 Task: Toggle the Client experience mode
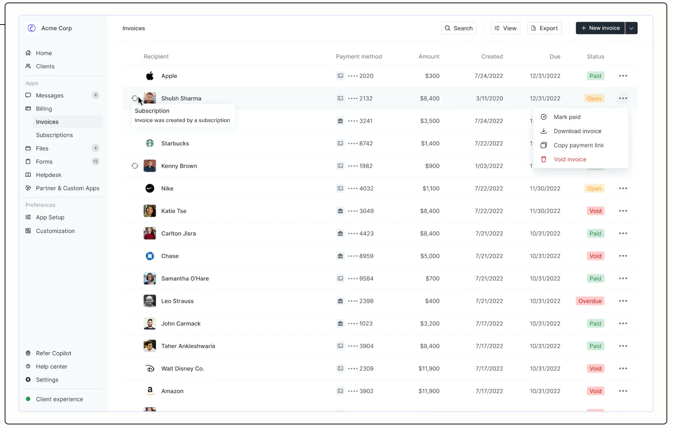point(28,399)
